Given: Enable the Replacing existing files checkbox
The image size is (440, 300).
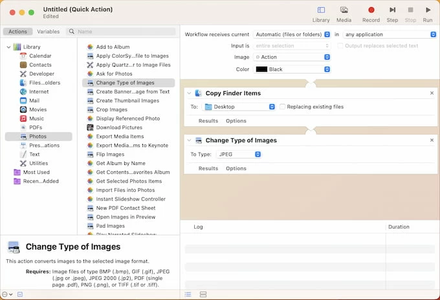Looking at the screenshot, I should click(282, 107).
